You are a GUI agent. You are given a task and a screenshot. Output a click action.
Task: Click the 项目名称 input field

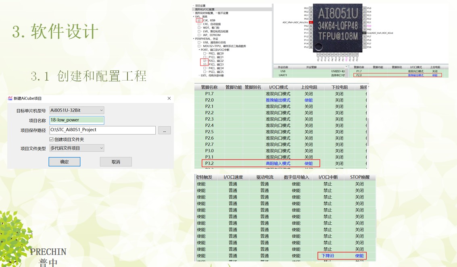point(77,120)
